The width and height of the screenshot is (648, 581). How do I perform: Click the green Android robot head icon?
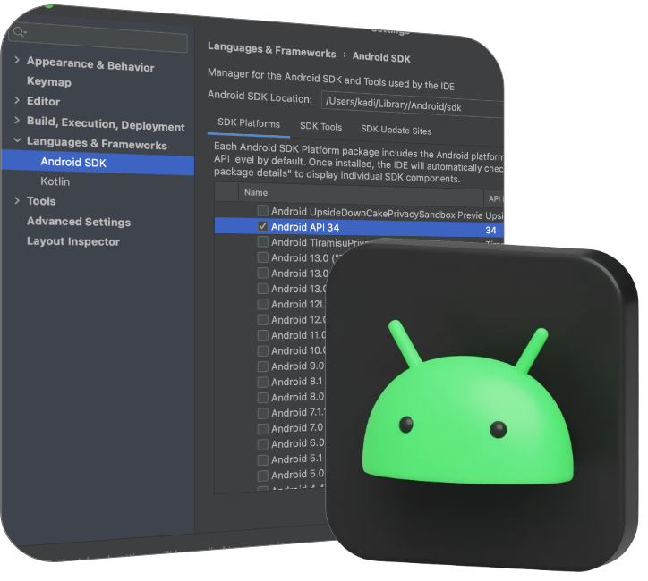(468, 403)
